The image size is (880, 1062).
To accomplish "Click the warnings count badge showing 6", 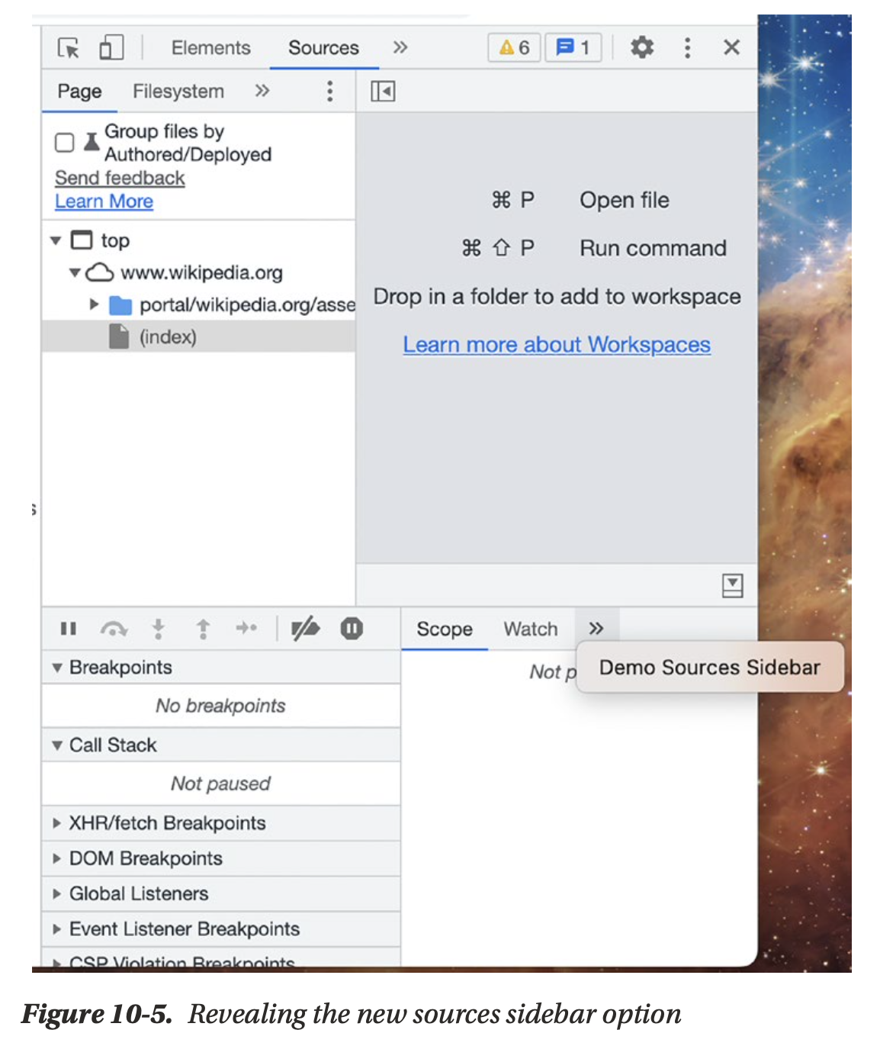I will pos(514,48).
